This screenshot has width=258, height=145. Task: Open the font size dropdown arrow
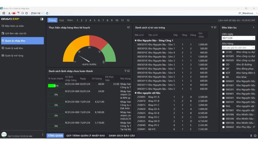pyautogui.click(x=11, y=13)
